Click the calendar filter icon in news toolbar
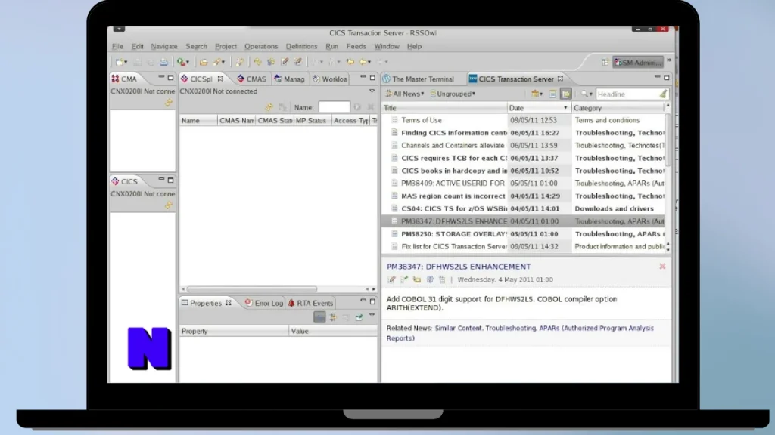775x435 pixels. (x=535, y=94)
